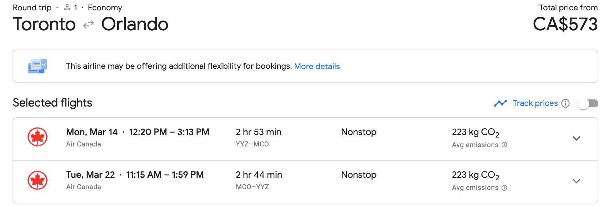The width and height of the screenshot is (609, 207).
Task: Click the booking flexibility ticket icon
Action: pos(38,66)
